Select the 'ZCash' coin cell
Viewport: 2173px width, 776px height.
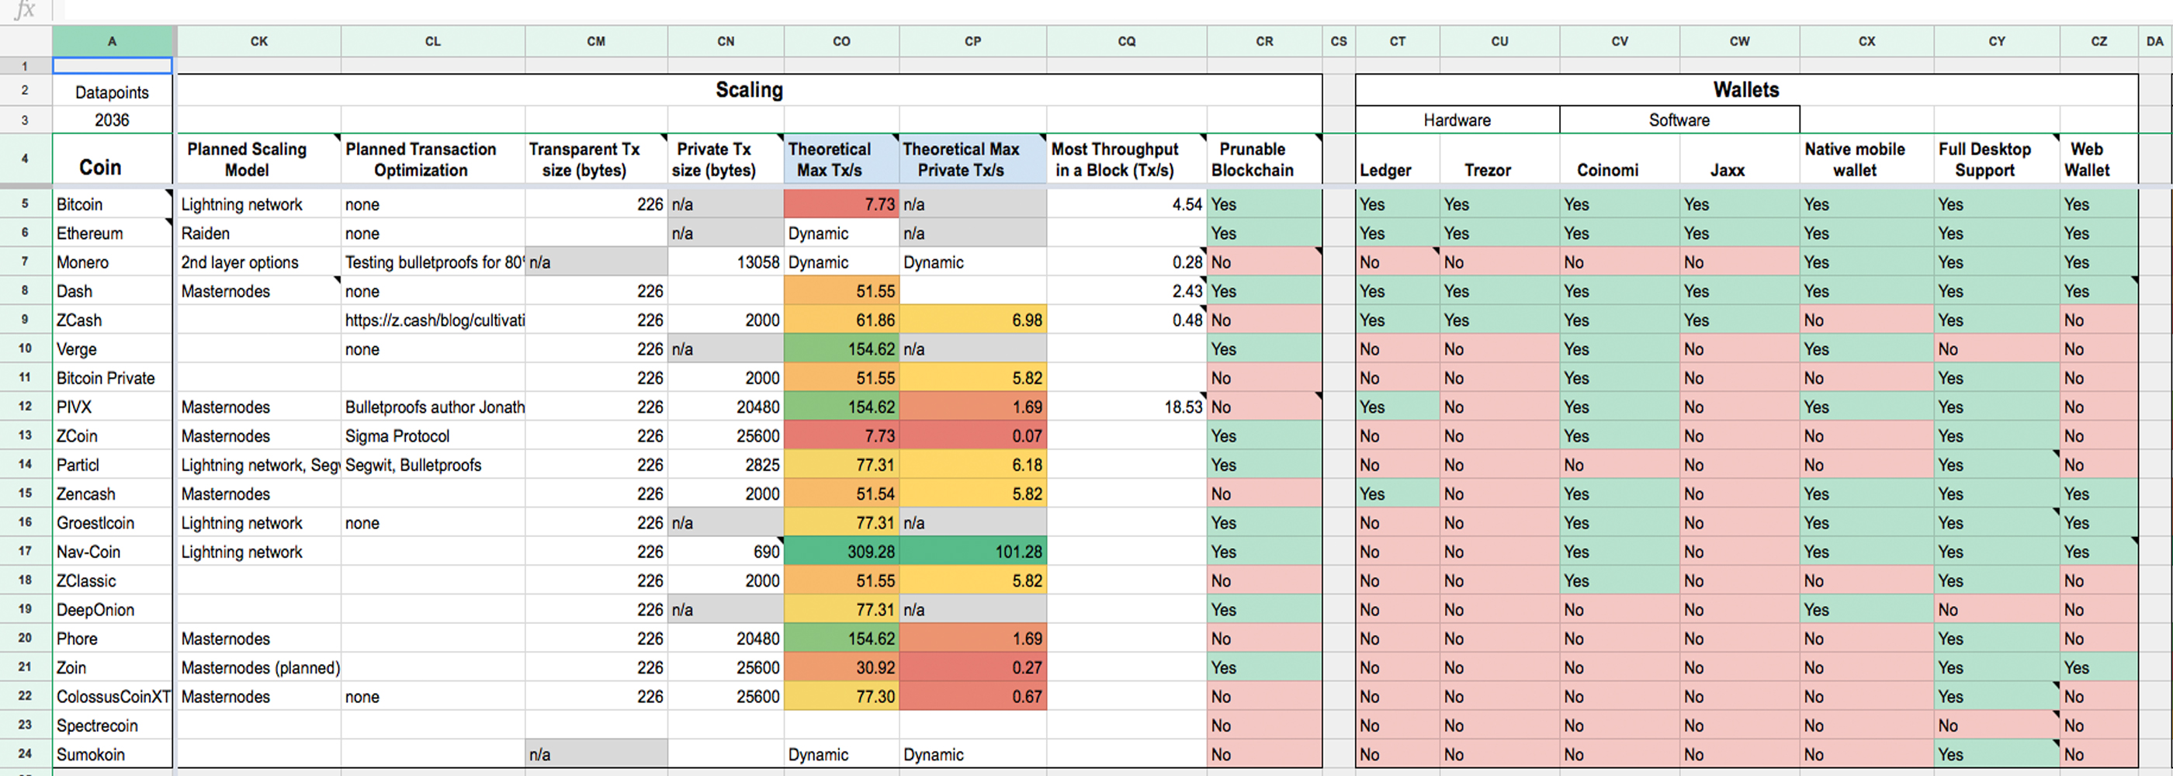pos(113,320)
